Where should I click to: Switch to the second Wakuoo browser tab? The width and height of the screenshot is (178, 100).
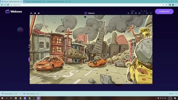34,2
